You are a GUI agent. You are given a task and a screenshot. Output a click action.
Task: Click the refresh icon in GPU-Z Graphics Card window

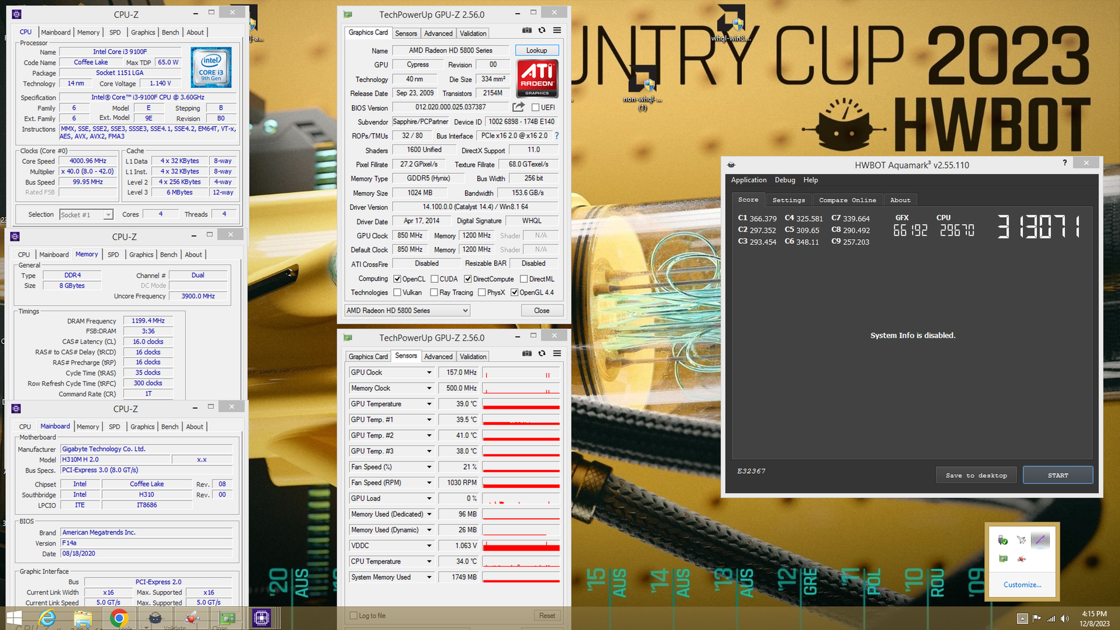point(542,30)
